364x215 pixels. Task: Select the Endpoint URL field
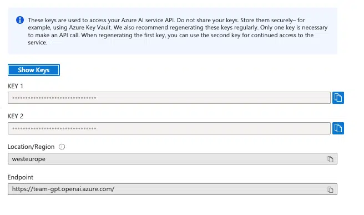(173, 189)
